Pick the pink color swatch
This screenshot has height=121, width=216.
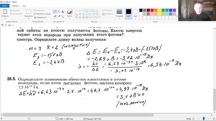tap(152, 14)
